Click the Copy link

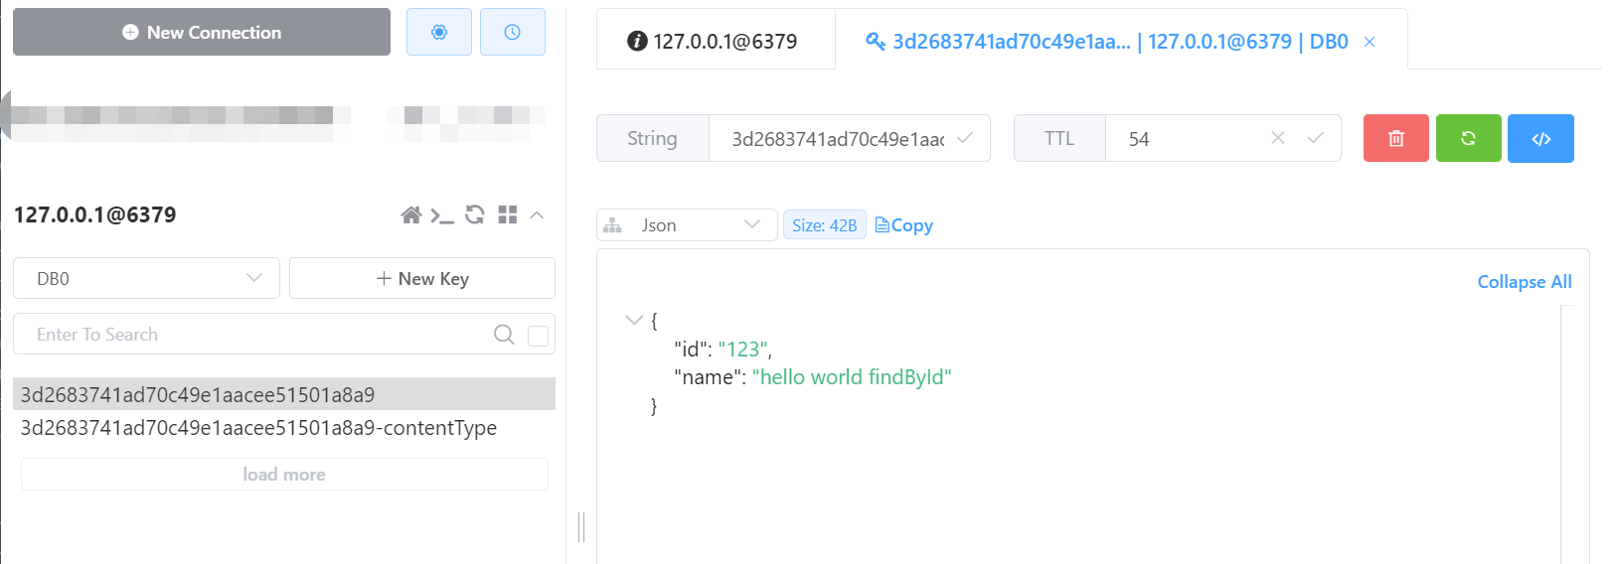[x=904, y=225]
